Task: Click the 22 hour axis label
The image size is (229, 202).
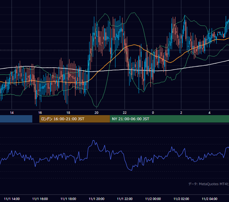Action: pyautogui.click(x=125, y=113)
